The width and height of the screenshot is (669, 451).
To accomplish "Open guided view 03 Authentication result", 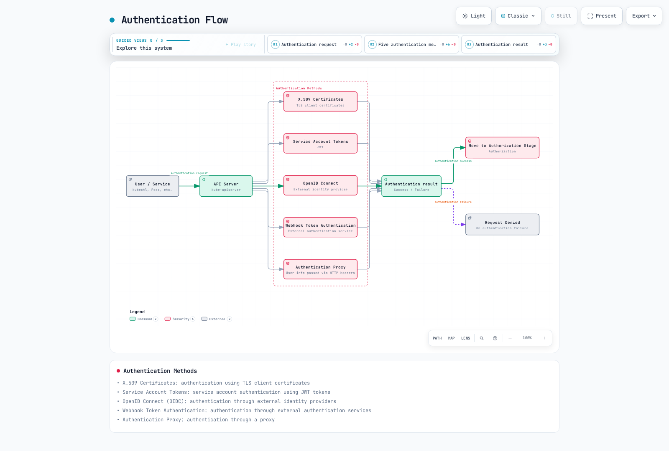I will [x=508, y=44].
